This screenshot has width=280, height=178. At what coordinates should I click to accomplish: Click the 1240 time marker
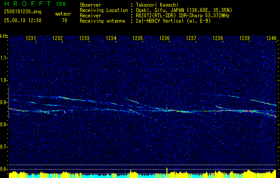272,38
